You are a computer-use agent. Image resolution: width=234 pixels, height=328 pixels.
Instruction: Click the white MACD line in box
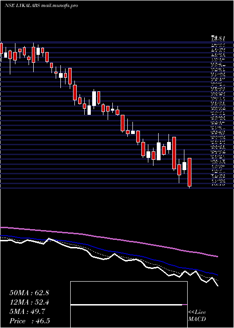point(126,305)
